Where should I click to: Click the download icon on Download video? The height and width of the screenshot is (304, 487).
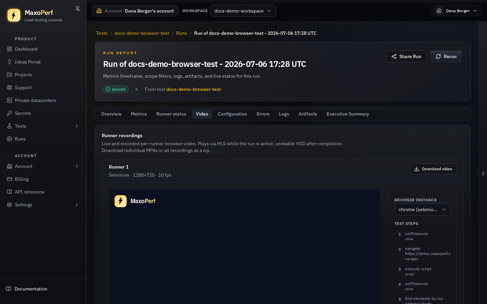pyautogui.click(x=417, y=169)
